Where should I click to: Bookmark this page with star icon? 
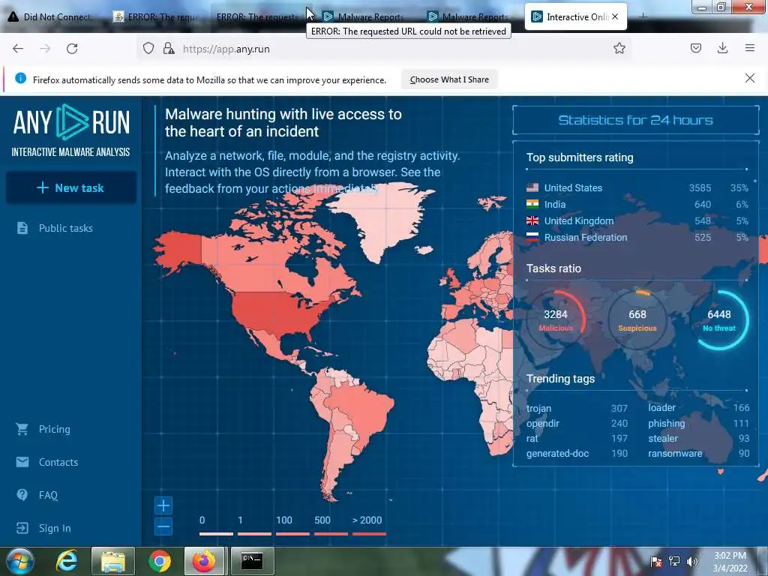point(619,48)
